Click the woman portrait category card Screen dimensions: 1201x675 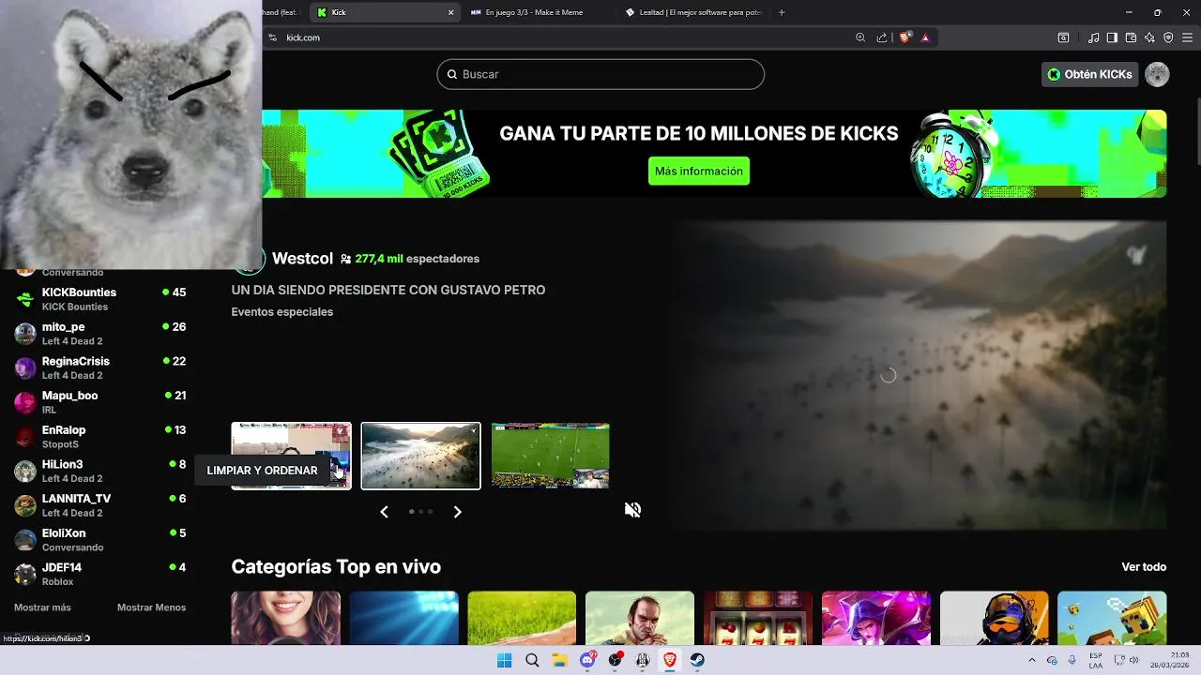[x=286, y=618]
